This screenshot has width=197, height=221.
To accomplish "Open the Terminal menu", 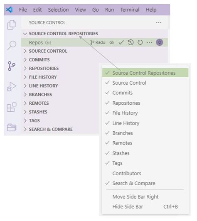I will pyautogui.click(x=130, y=10).
